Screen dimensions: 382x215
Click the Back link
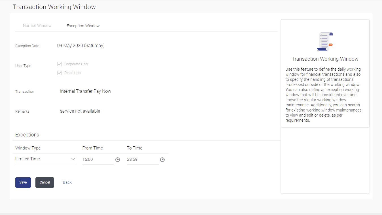click(67, 182)
